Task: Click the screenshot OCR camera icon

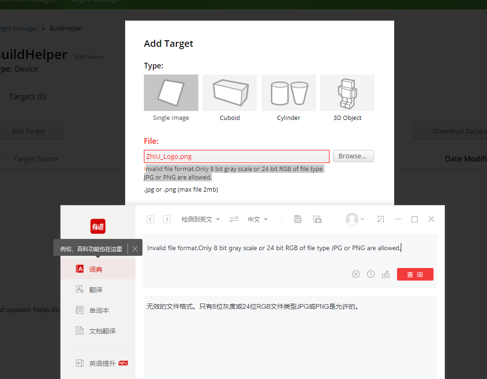Action: 317,219
